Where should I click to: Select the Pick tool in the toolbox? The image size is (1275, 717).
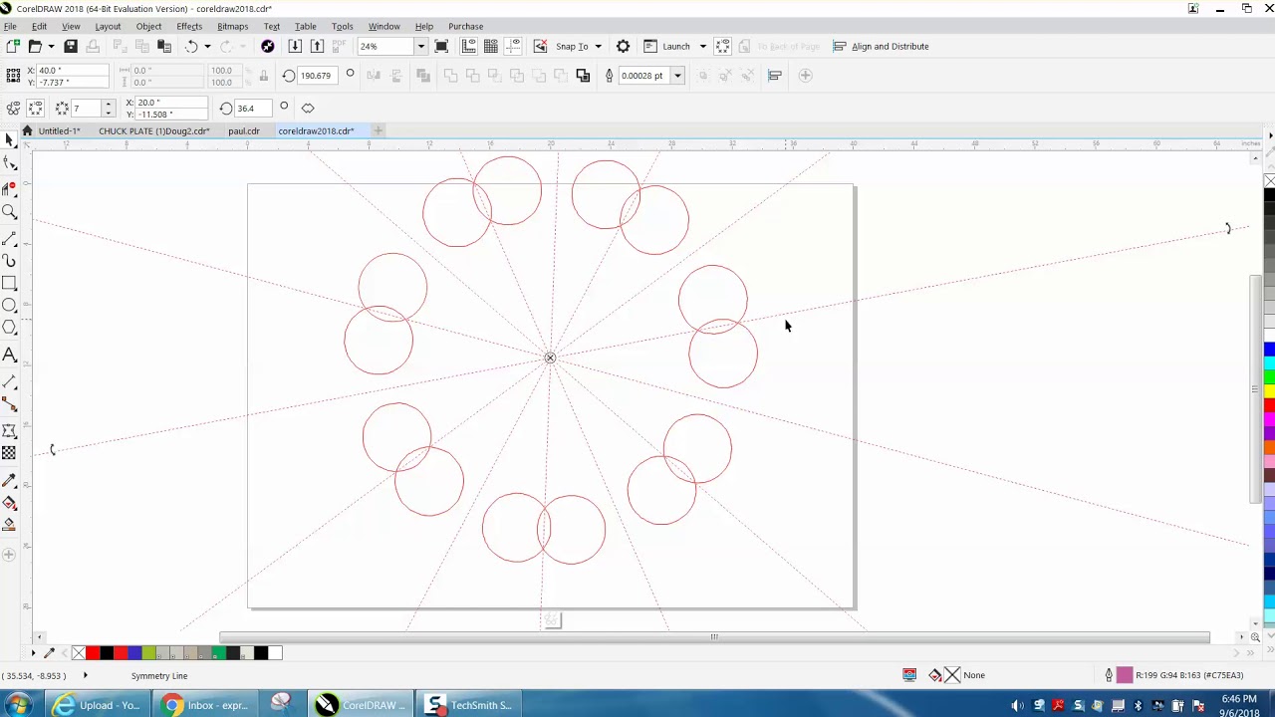[10, 140]
